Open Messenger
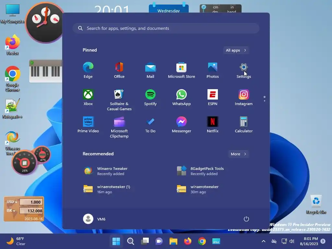Viewport: 332px width, 249px height. (182, 125)
